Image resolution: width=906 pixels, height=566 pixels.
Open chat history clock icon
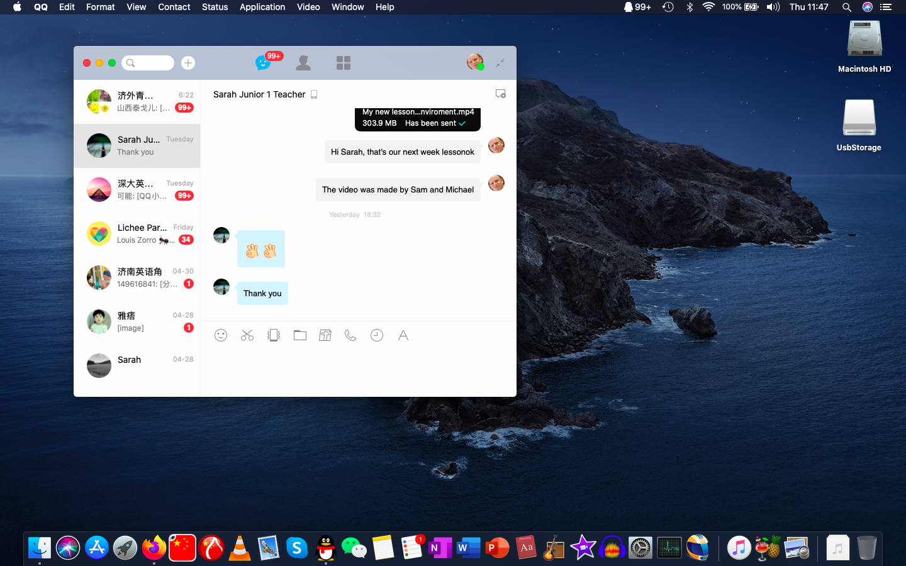coord(377,335)
